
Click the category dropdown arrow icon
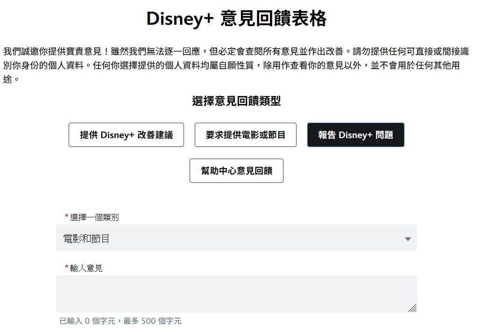coord(408,239)
